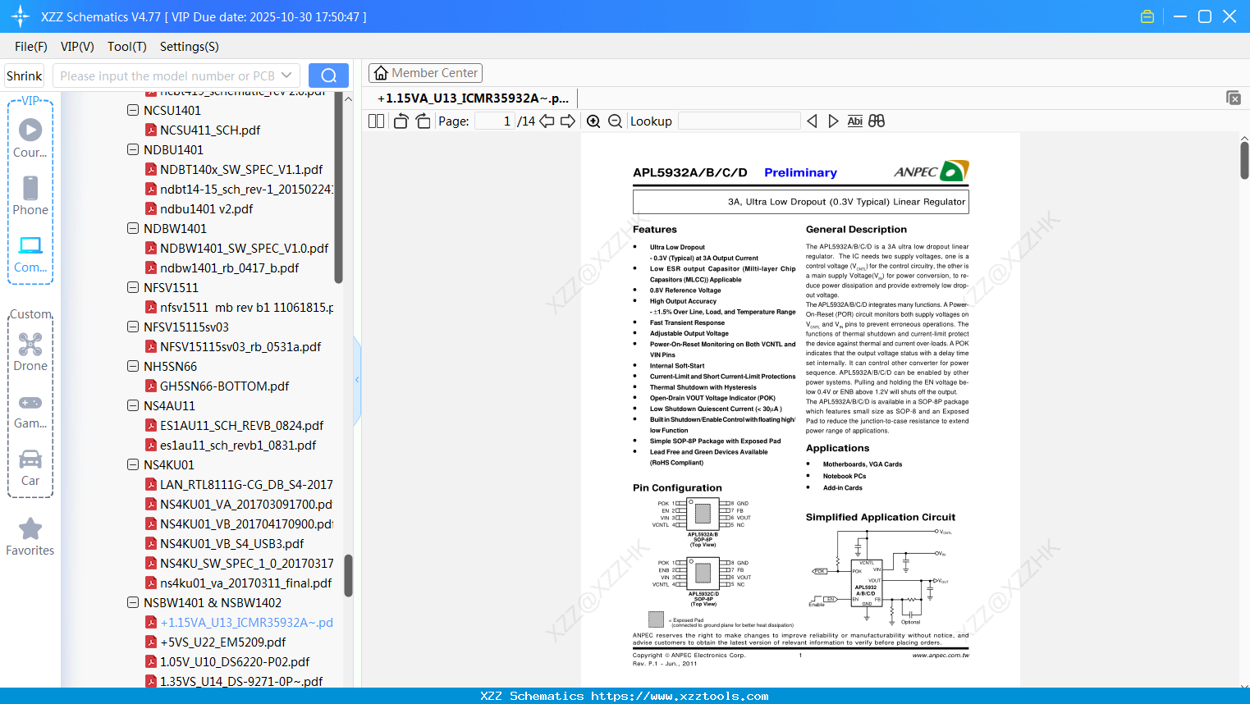Open the Drone category
Image resolution: width=1250 pixels, height=704 pixels.
tap(30, 351)
